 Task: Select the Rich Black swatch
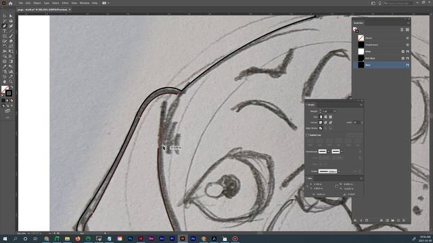pyautogui.click(x=381, y=58)
